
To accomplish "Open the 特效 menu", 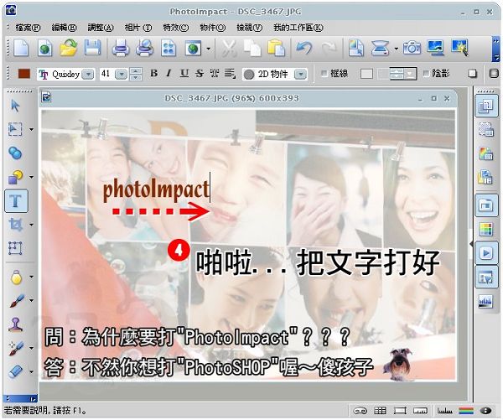I will 176,28.
